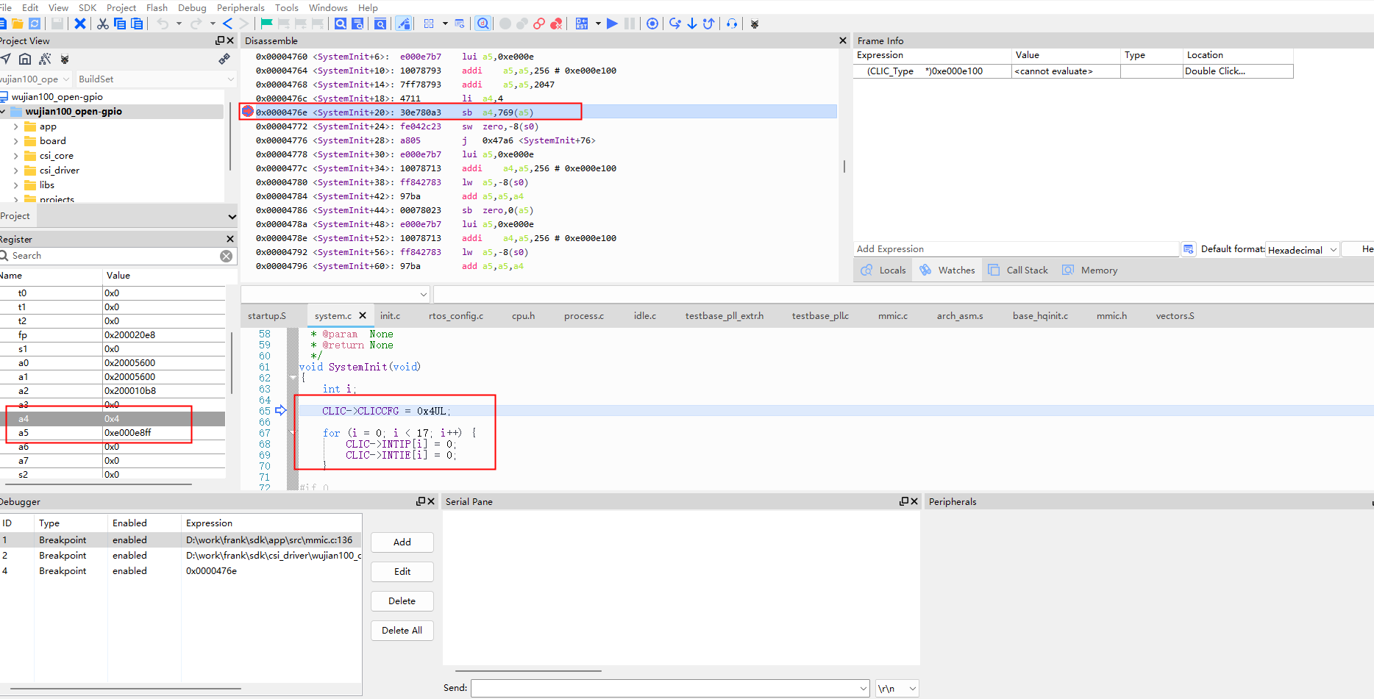Click the Cut scissors icon

pyautogui.click(x=103, y=24)
